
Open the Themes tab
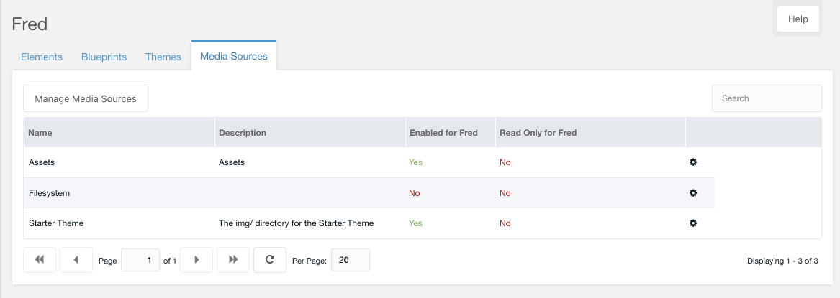163,57
